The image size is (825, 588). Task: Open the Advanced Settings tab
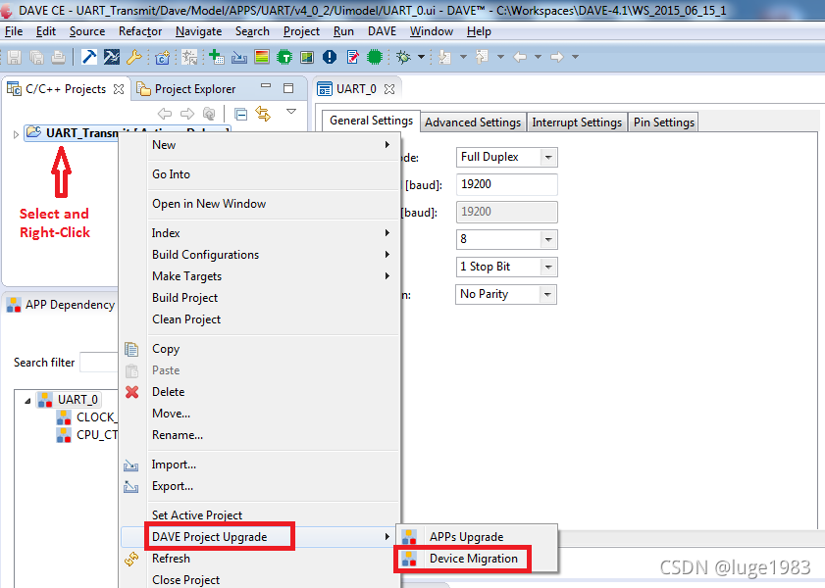click(x=473, y=122)
